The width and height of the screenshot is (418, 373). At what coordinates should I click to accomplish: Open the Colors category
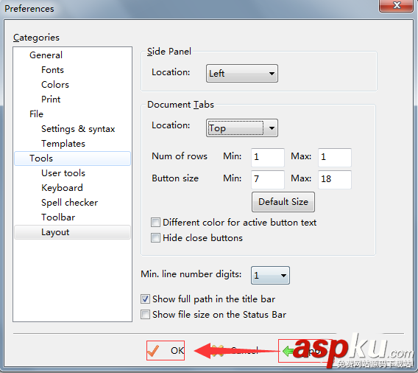[55, 84]
